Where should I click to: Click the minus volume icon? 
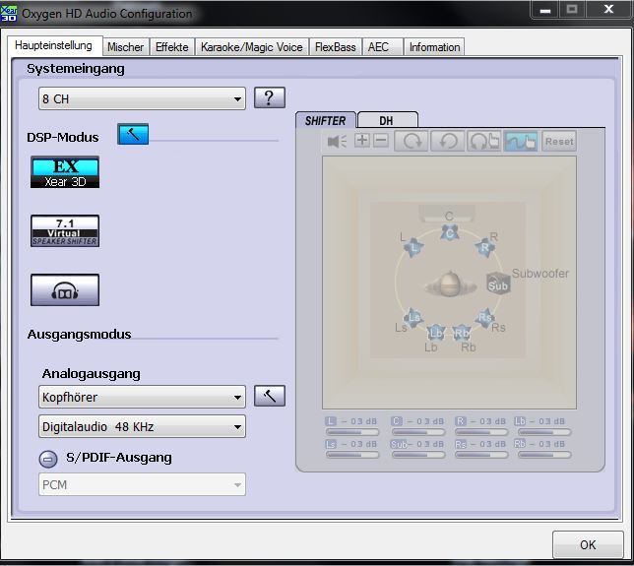381,141
